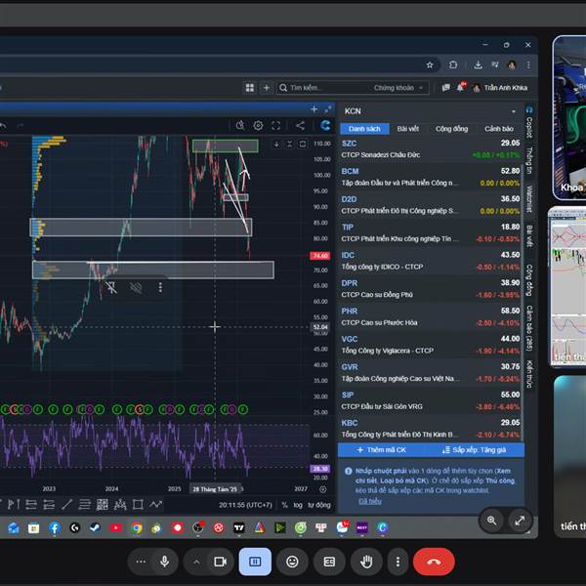Expand audio settings chevron beside the mic
Screen dimensions: 586x586
point(196,562)
